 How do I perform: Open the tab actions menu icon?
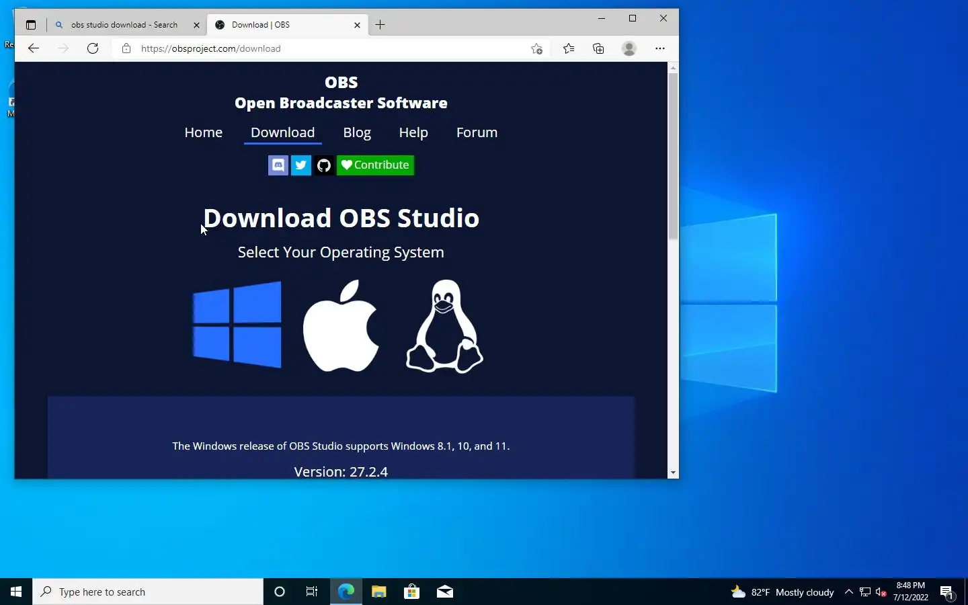tap(31, 25)
